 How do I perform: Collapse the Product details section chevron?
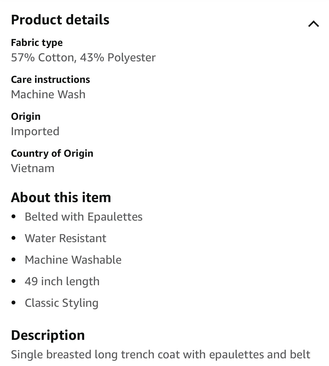[313, 24]
